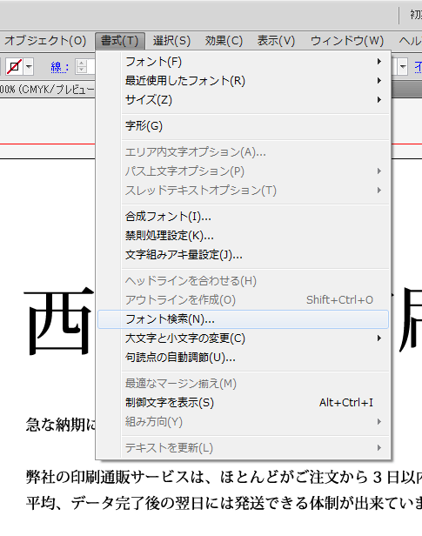Click the stroke color swatch with red slash
This screenshot has width=422, height=536.
[x=14, y=67]
